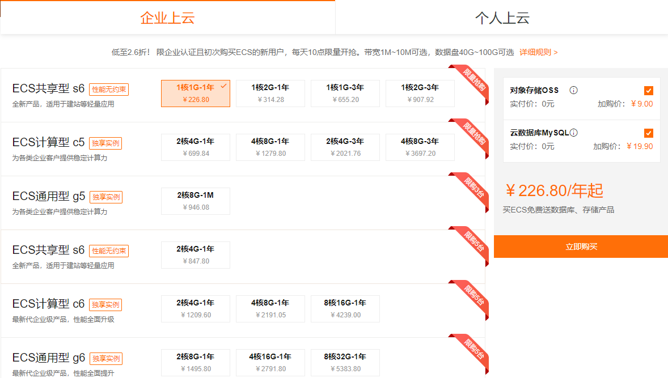Image resolution: width=668 pixels, height=378 pixels.
Task: Switch to the 企业上云 tab
Action: 167,18
